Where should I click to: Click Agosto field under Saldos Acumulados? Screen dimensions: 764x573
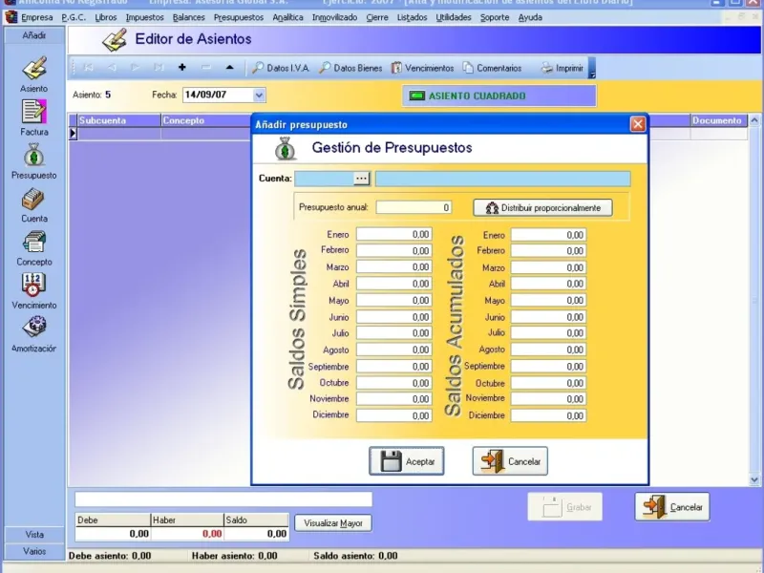[548, 350]
